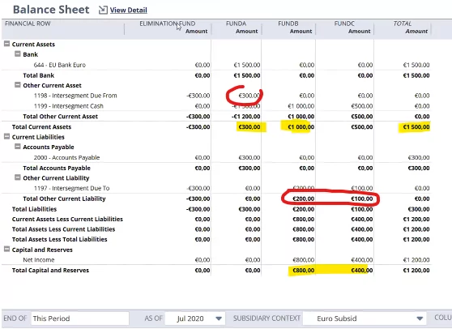
Task: Collapse the Bank group
Action: pos(18,54)
